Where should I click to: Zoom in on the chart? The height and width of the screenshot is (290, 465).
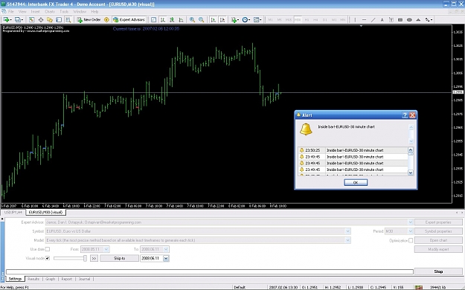click(x=192, y=20)
